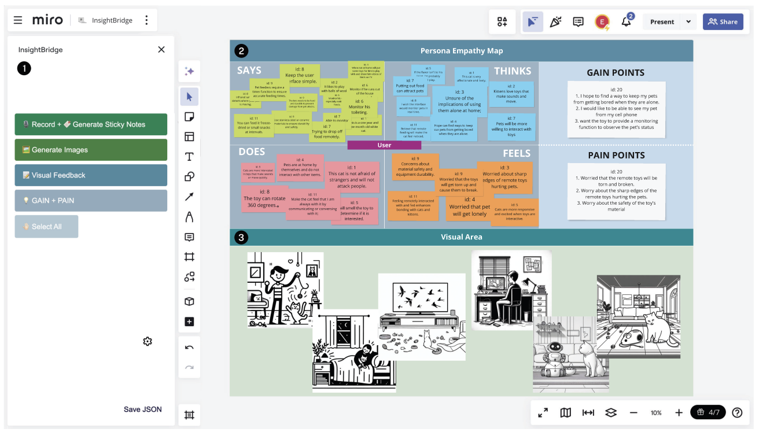
Task: Select the frame tool
Action: pyautogui.click(x=189, y=257)
